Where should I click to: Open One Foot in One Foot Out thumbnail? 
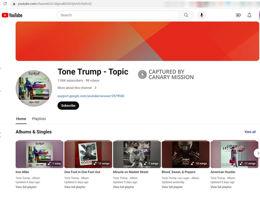[88, 154]
